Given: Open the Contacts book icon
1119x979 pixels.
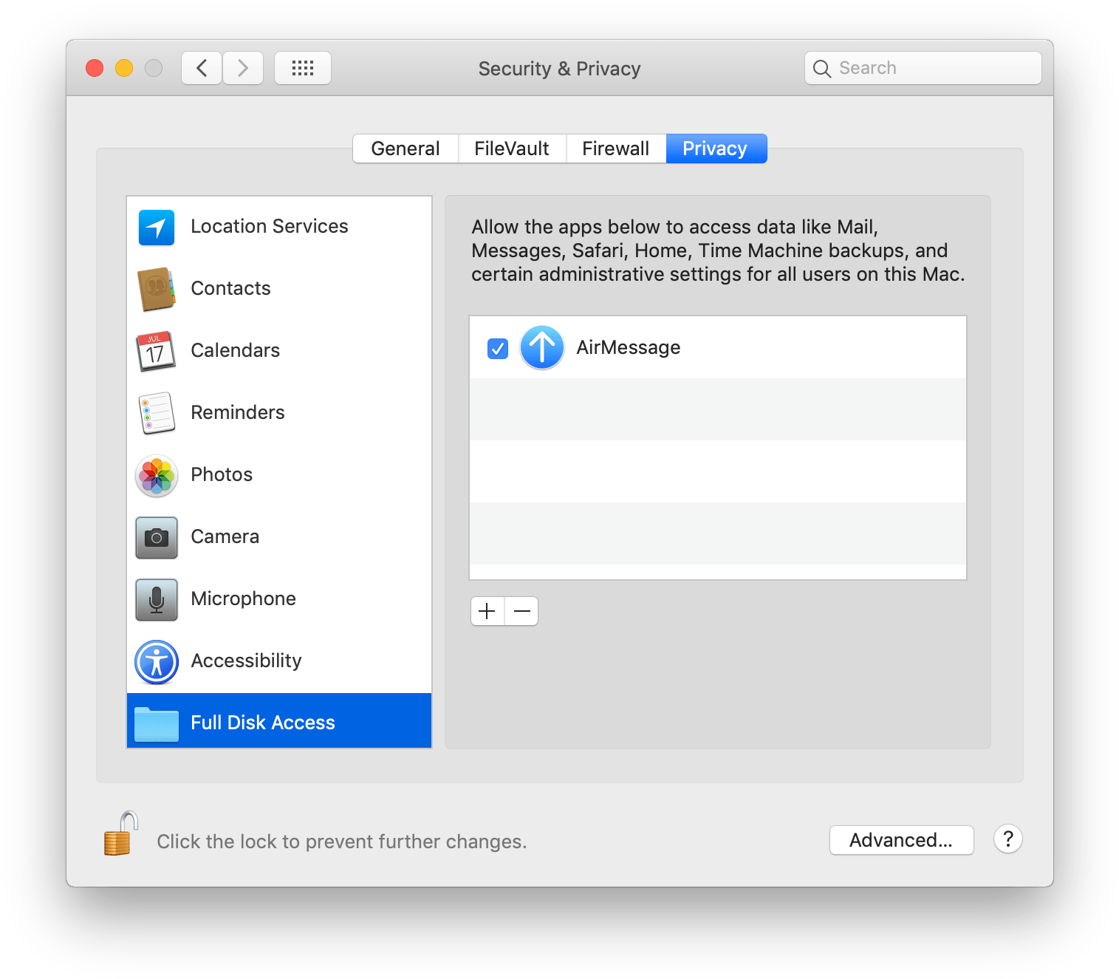Looking at the screenshot, I should (x=157, y=289).
